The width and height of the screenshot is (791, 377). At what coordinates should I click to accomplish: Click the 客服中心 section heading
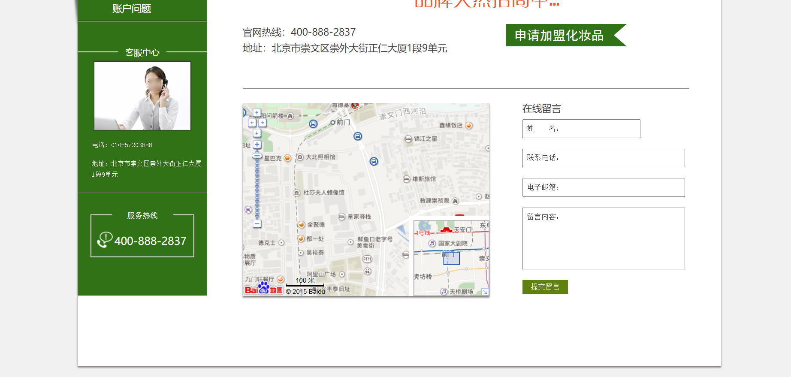coord(142,52)
